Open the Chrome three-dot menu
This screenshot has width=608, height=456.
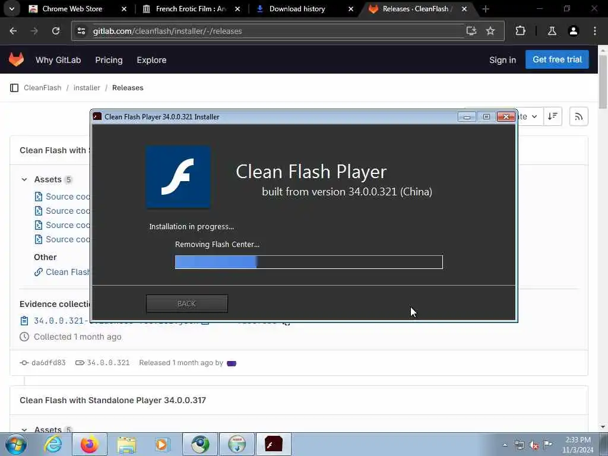coord(595,31)
